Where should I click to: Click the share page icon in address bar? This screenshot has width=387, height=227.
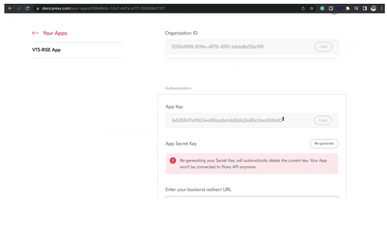coord(303,9)
